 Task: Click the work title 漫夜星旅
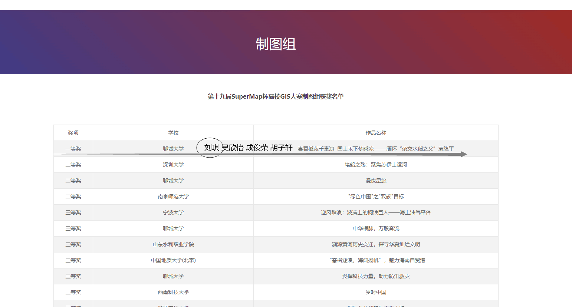[376, 181]
